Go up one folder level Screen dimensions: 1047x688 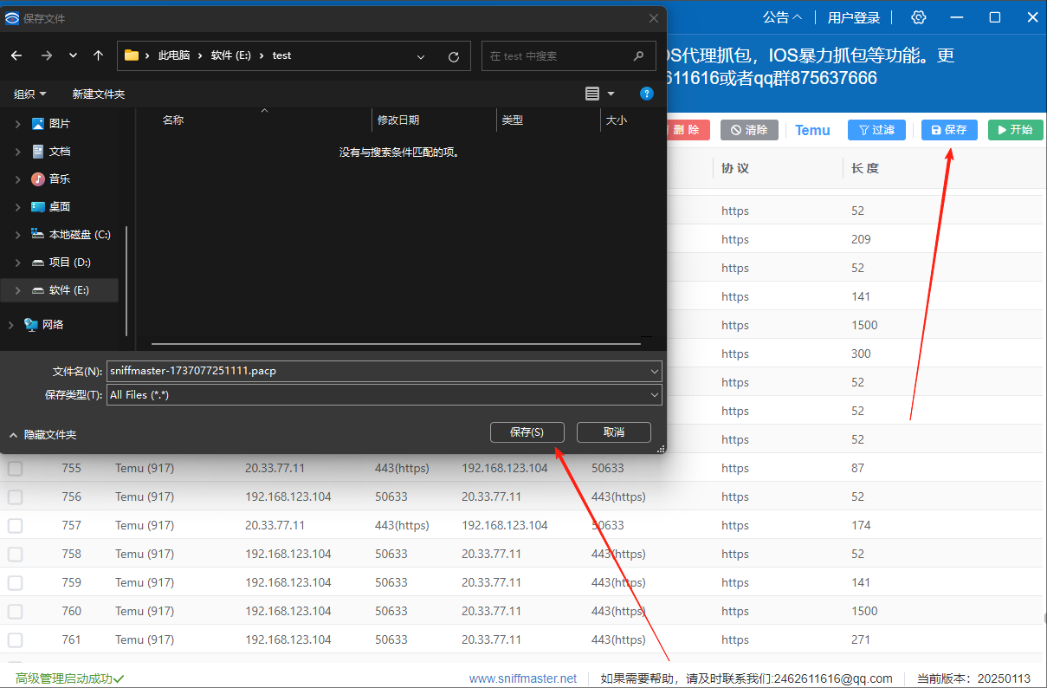(x=99, y=55)
